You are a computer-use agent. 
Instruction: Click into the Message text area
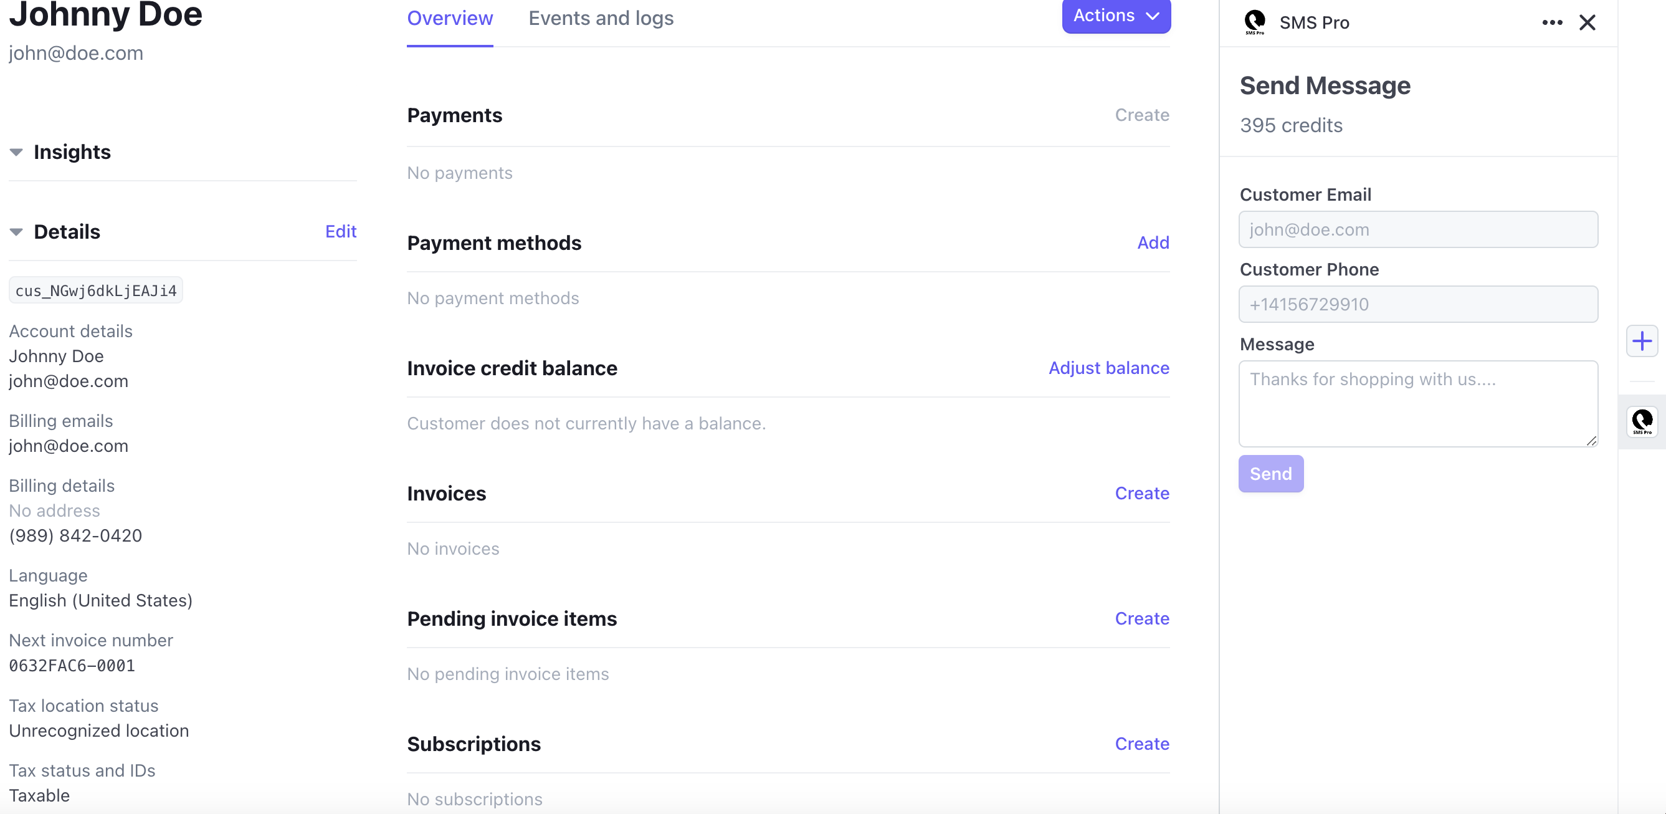[1417, 404]
